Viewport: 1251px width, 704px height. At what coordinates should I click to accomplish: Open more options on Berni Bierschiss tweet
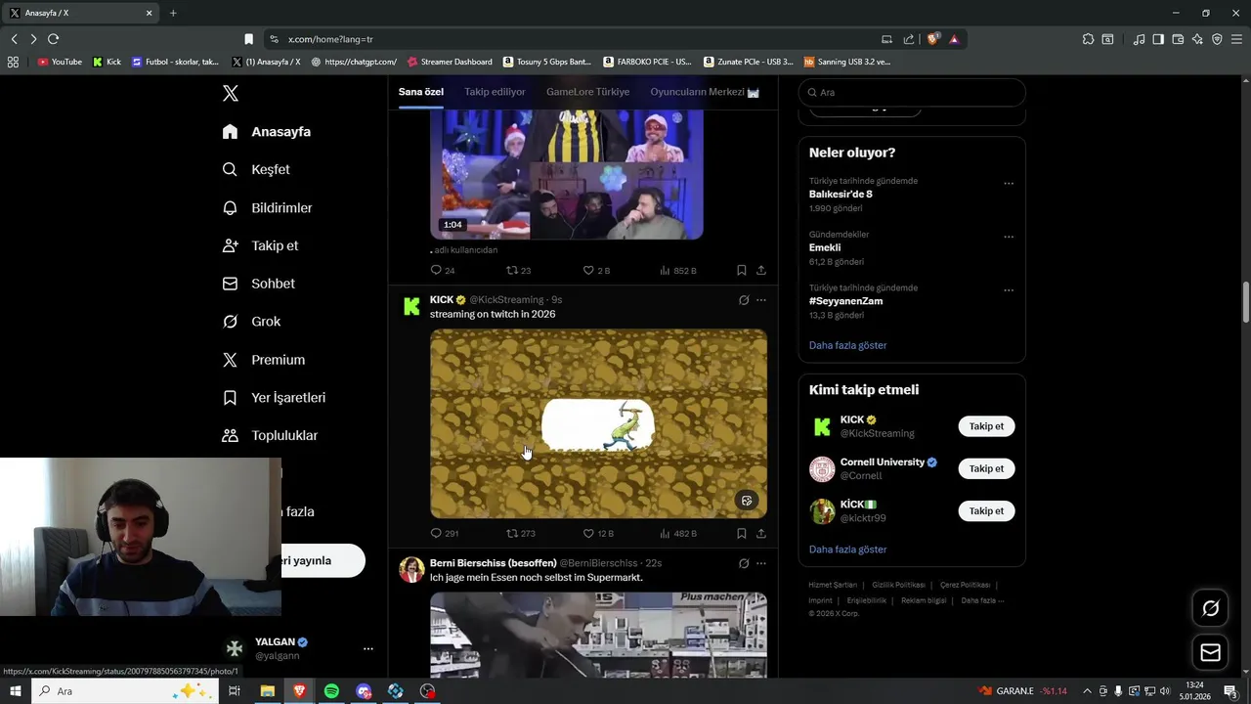click(761, 563)
